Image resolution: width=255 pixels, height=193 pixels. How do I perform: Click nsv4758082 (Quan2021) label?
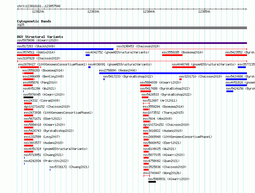coord(161,161)
